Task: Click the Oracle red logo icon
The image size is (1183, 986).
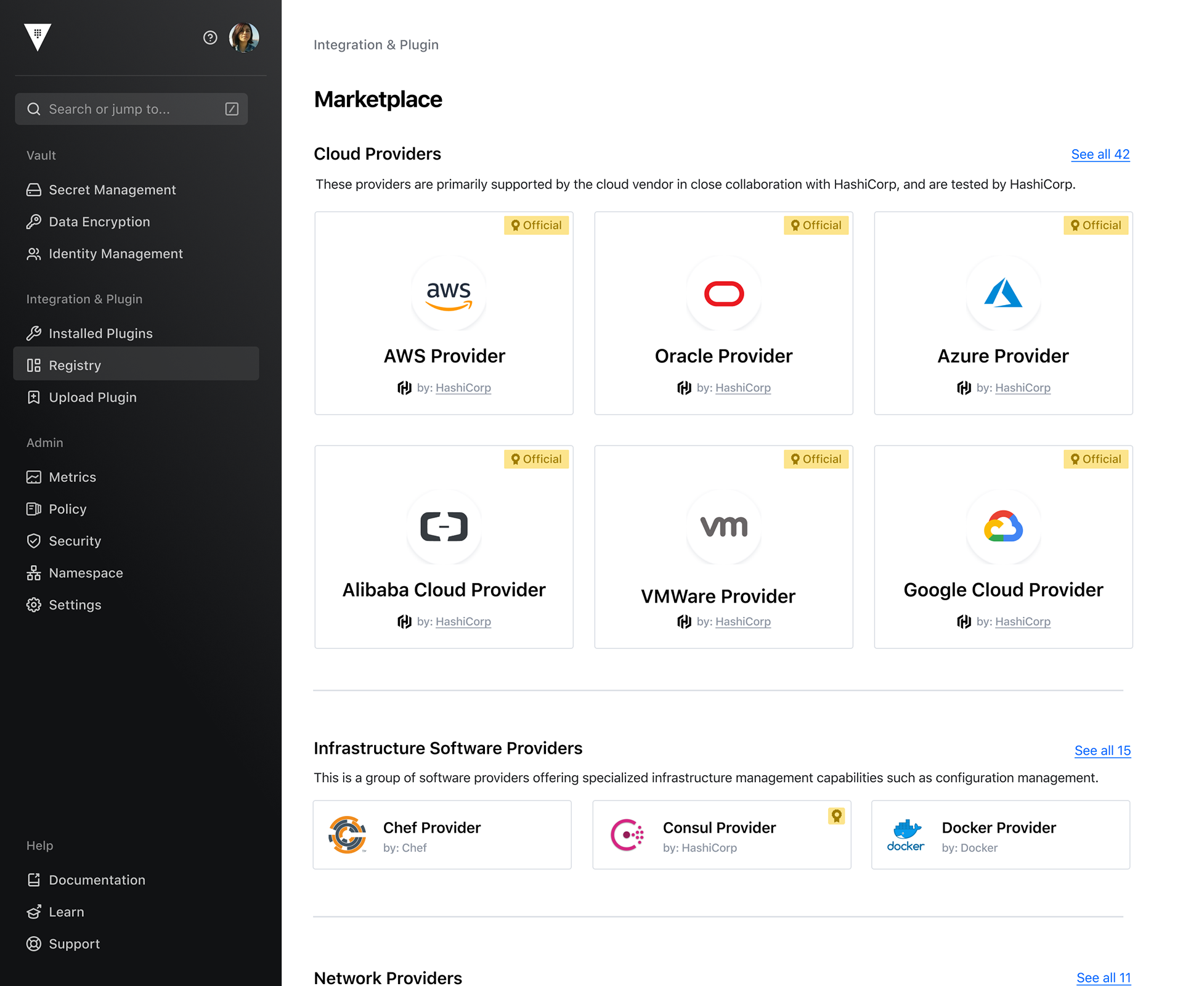Action: click(724, 294)
